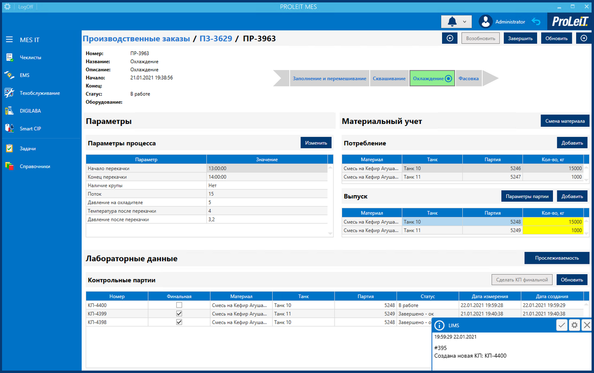Click the Смена материала button
This screenshot has width=594, height=373.
tap(565, 121)
